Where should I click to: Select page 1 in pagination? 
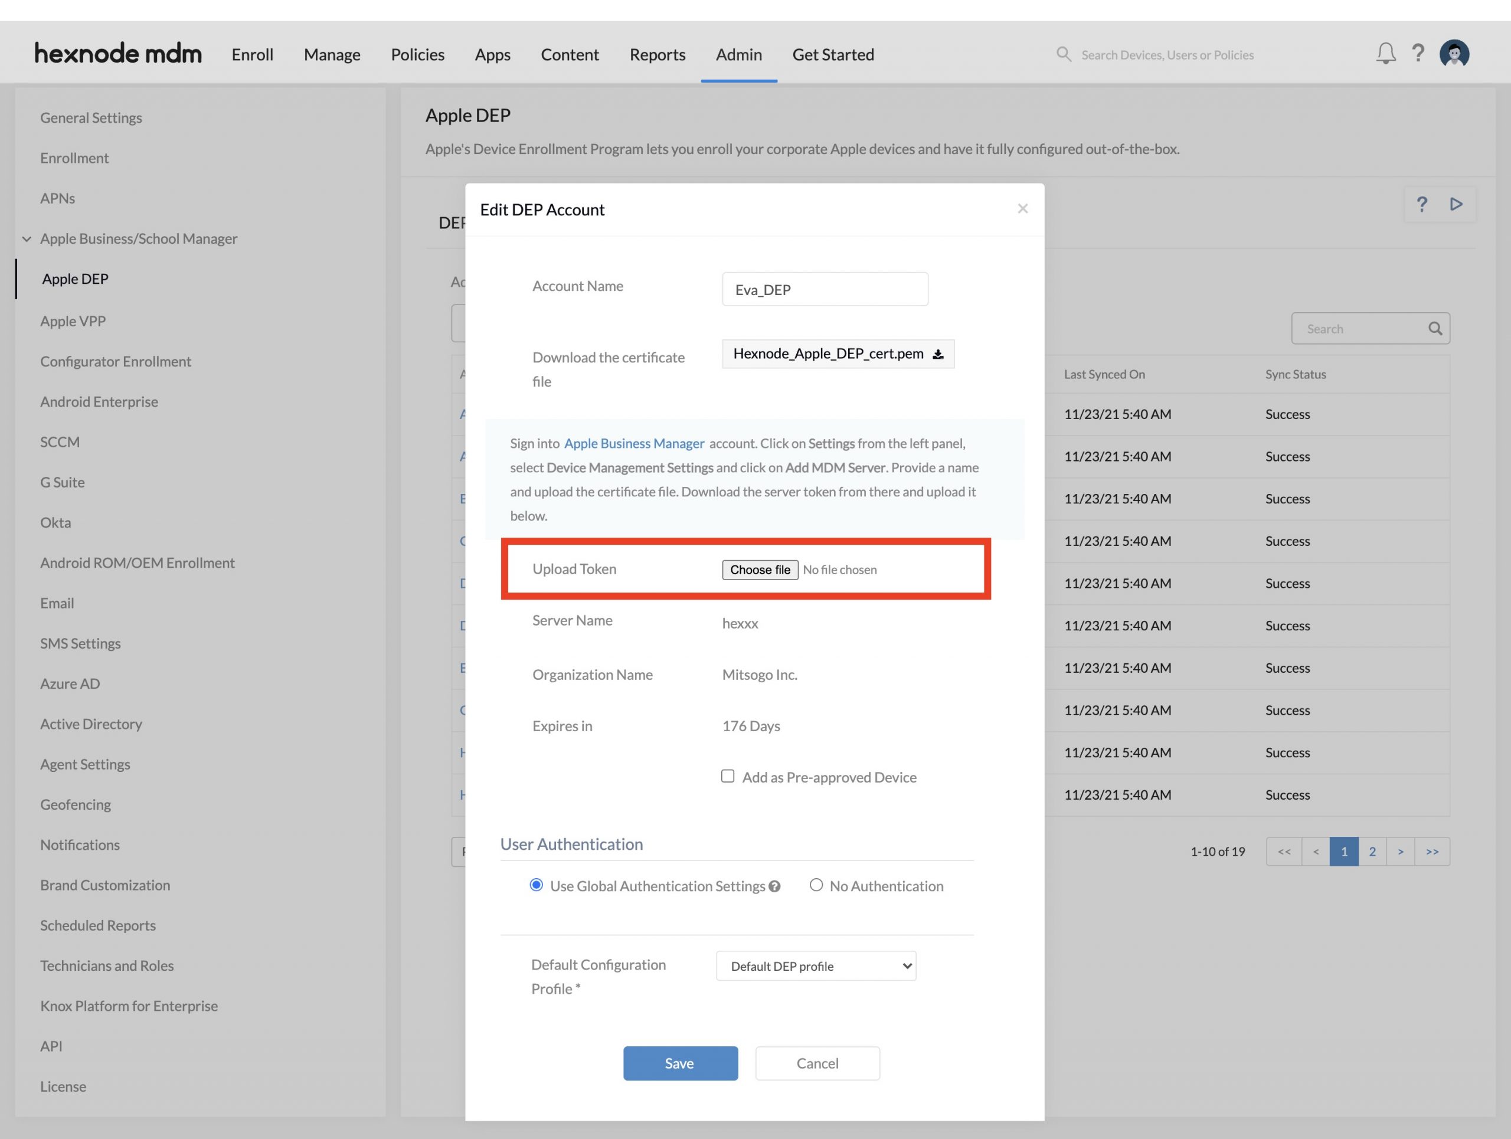(x=1343, y=852)
